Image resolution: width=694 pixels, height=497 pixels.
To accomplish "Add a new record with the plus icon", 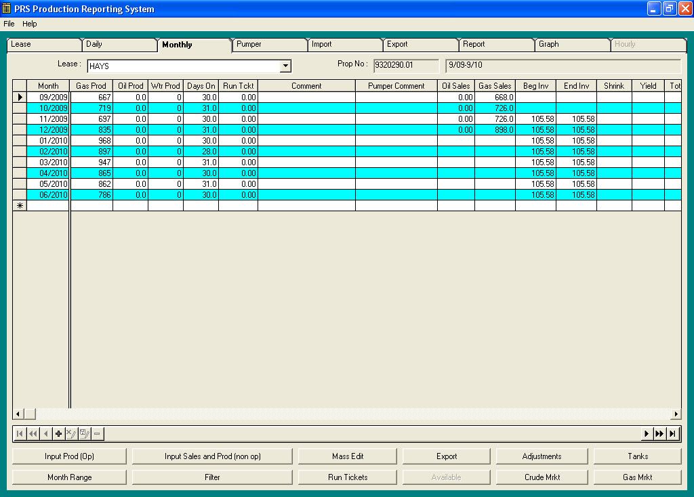I will pyautogui.click(x=58, y=433).
